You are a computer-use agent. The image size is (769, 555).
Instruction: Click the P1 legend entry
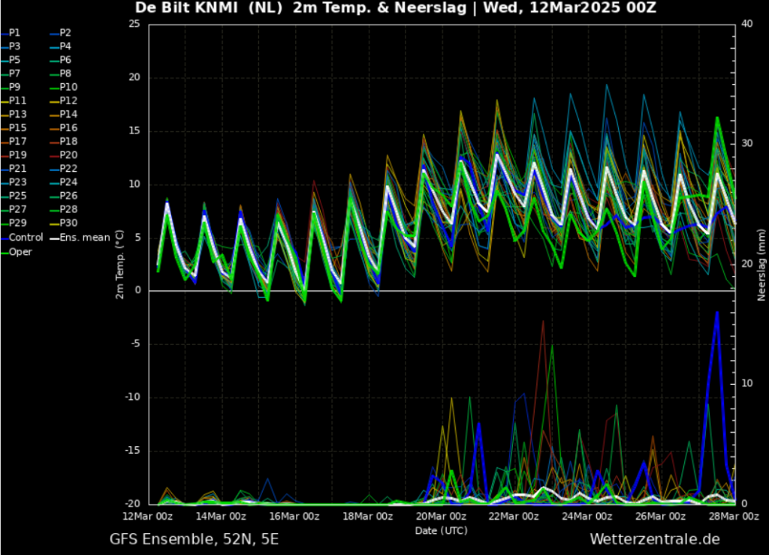pyautogui.click(x=14, y=33)
